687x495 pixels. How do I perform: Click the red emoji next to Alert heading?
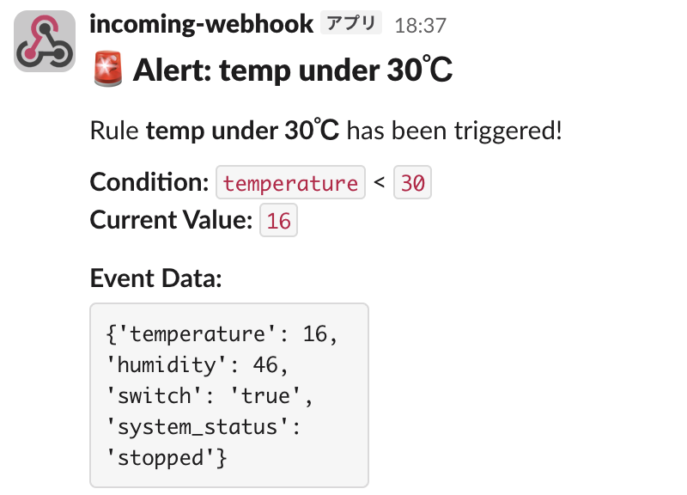point(105,69)
